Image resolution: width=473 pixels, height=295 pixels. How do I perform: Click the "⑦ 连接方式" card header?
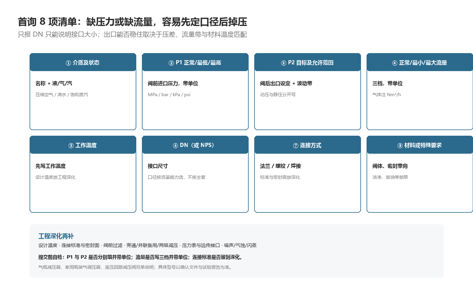[x=307, y=145]
